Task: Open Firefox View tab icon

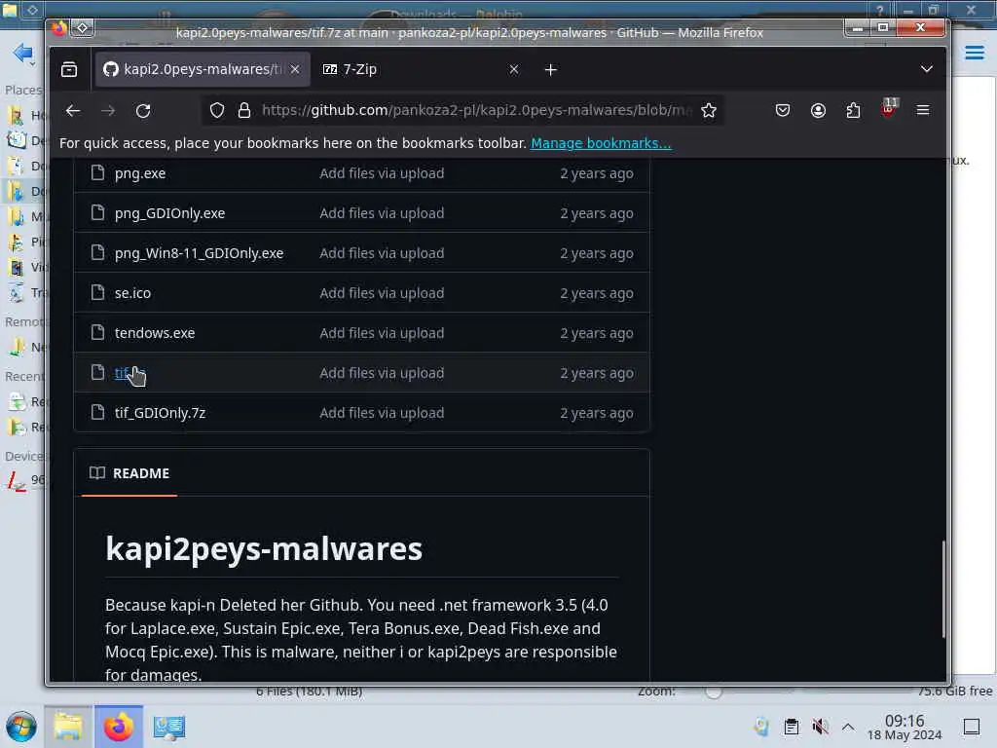Action: coord(69,69)
